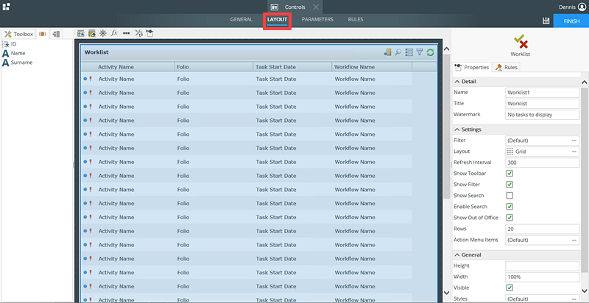Collapse the Detail section
The height and width of the screenshot is (303, 589).
click(x=457, y=81)
